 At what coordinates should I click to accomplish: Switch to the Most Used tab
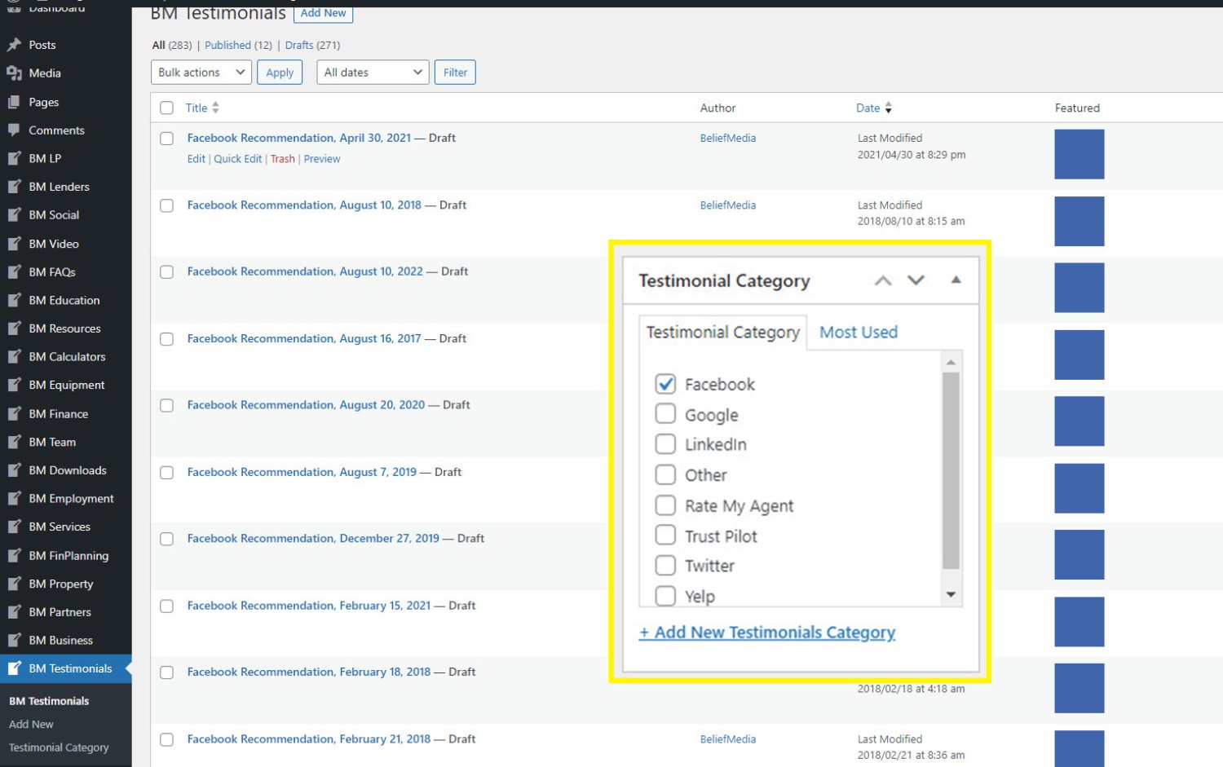coord(858,333)
